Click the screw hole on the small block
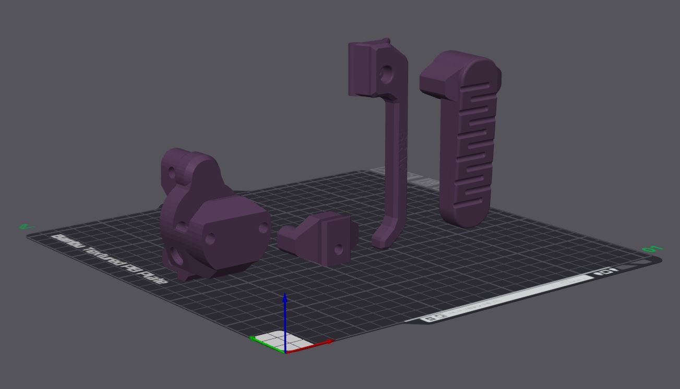680x389 pixels. click(339, 249)
